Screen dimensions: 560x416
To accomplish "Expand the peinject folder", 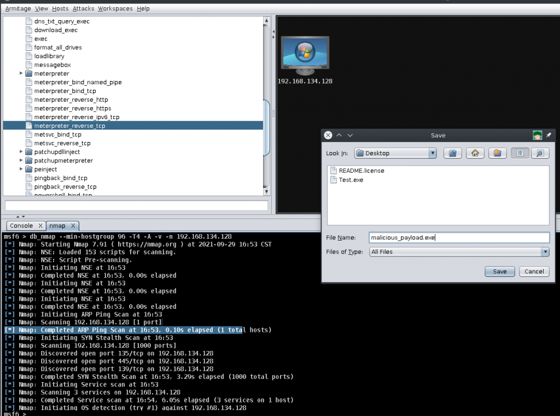I will [21, 169].
